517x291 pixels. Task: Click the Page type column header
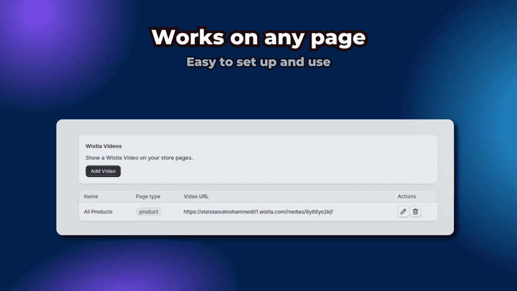click(148, 196)
